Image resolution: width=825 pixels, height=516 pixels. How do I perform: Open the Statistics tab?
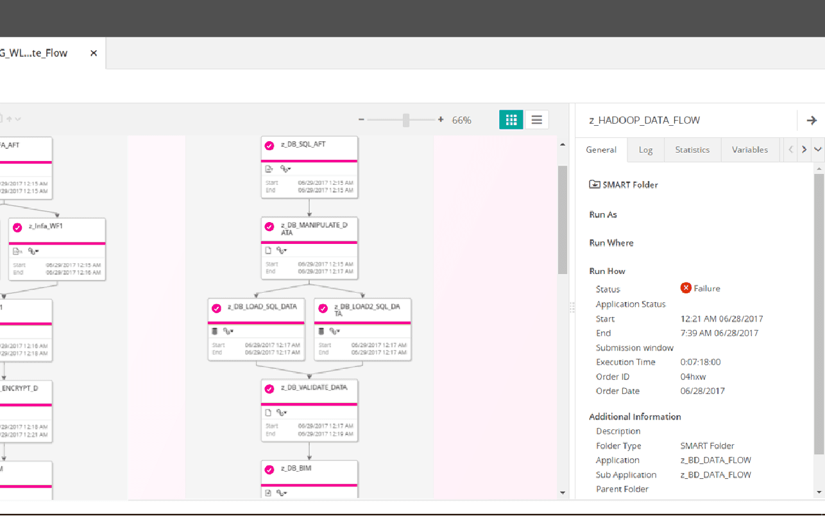click(692, 150)
